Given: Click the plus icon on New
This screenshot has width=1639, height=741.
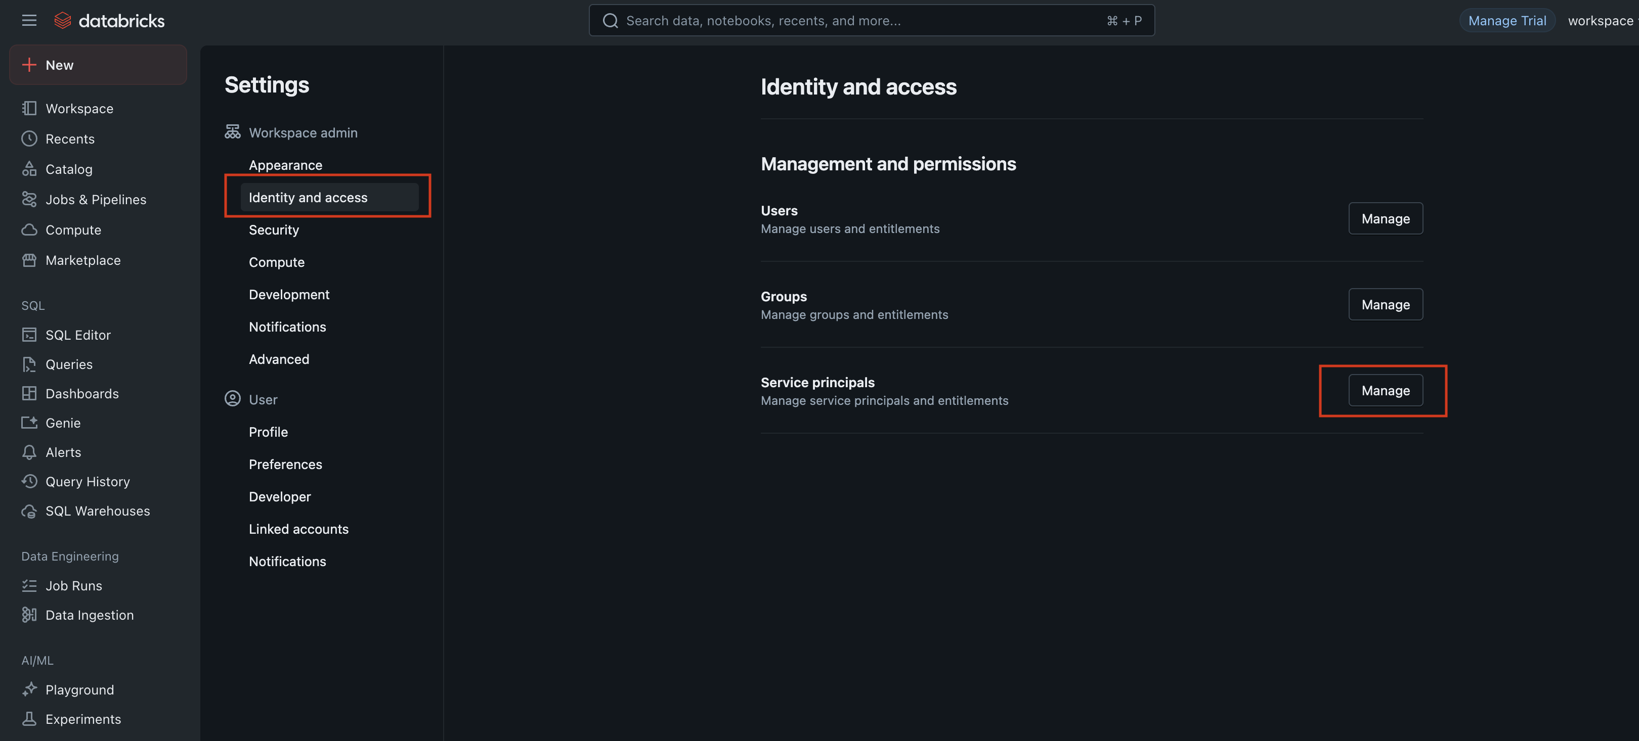Looking at the screenshot, I should pyautogui.click(x=29, y=65).
